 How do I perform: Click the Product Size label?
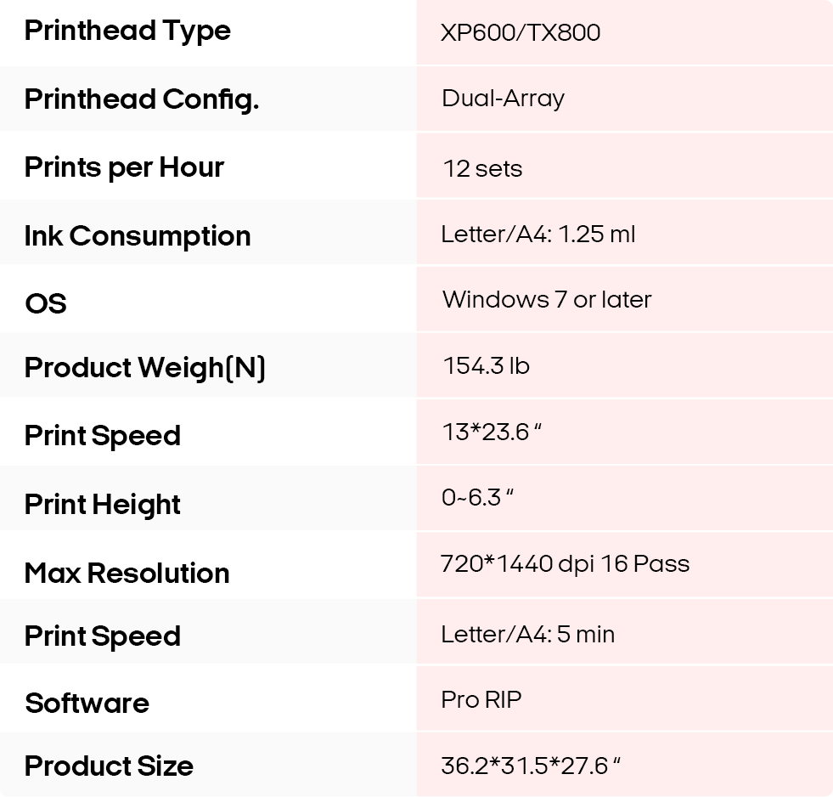click(x=109, y=766)
